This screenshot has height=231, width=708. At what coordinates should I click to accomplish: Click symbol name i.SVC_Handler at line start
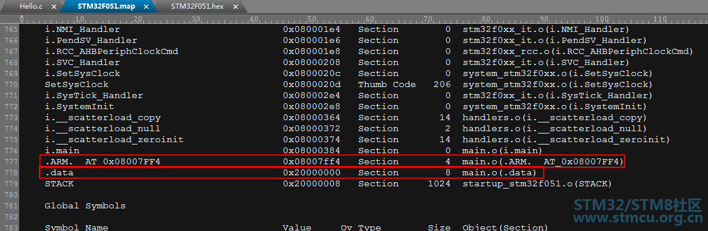pyautogui.click(x=82, y=62)
